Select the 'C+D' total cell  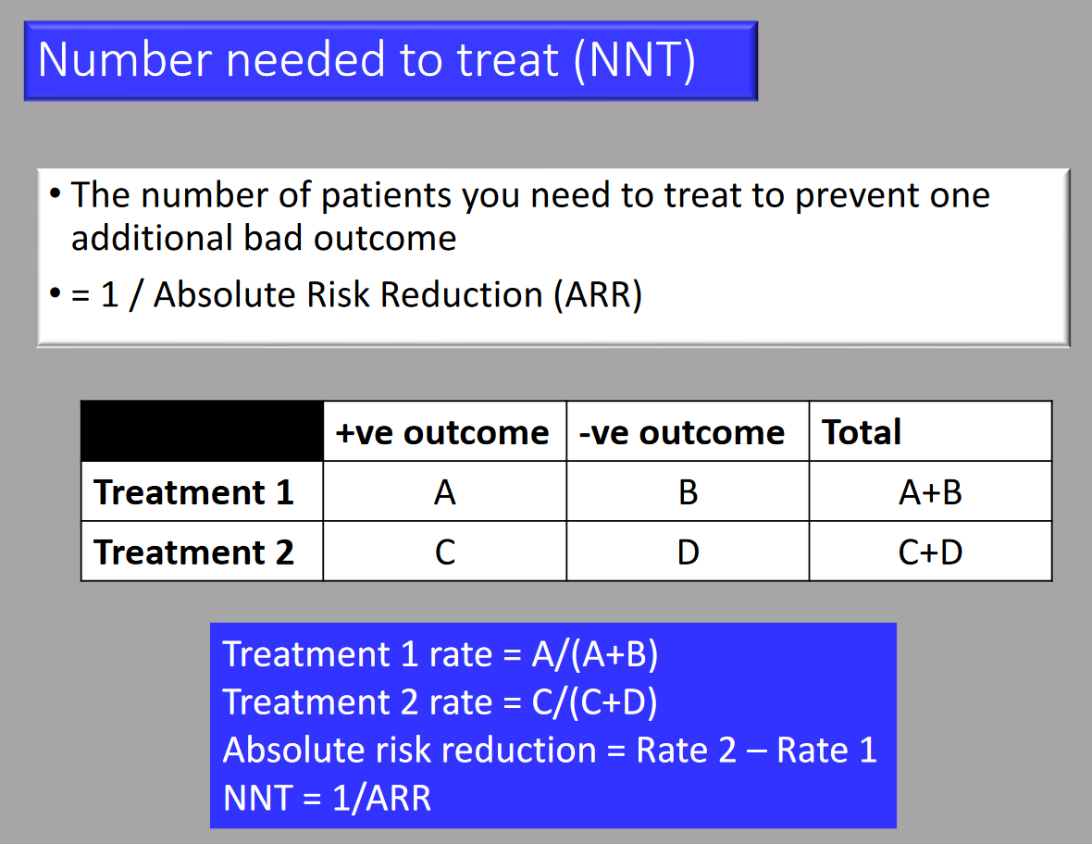coord(930,551)
